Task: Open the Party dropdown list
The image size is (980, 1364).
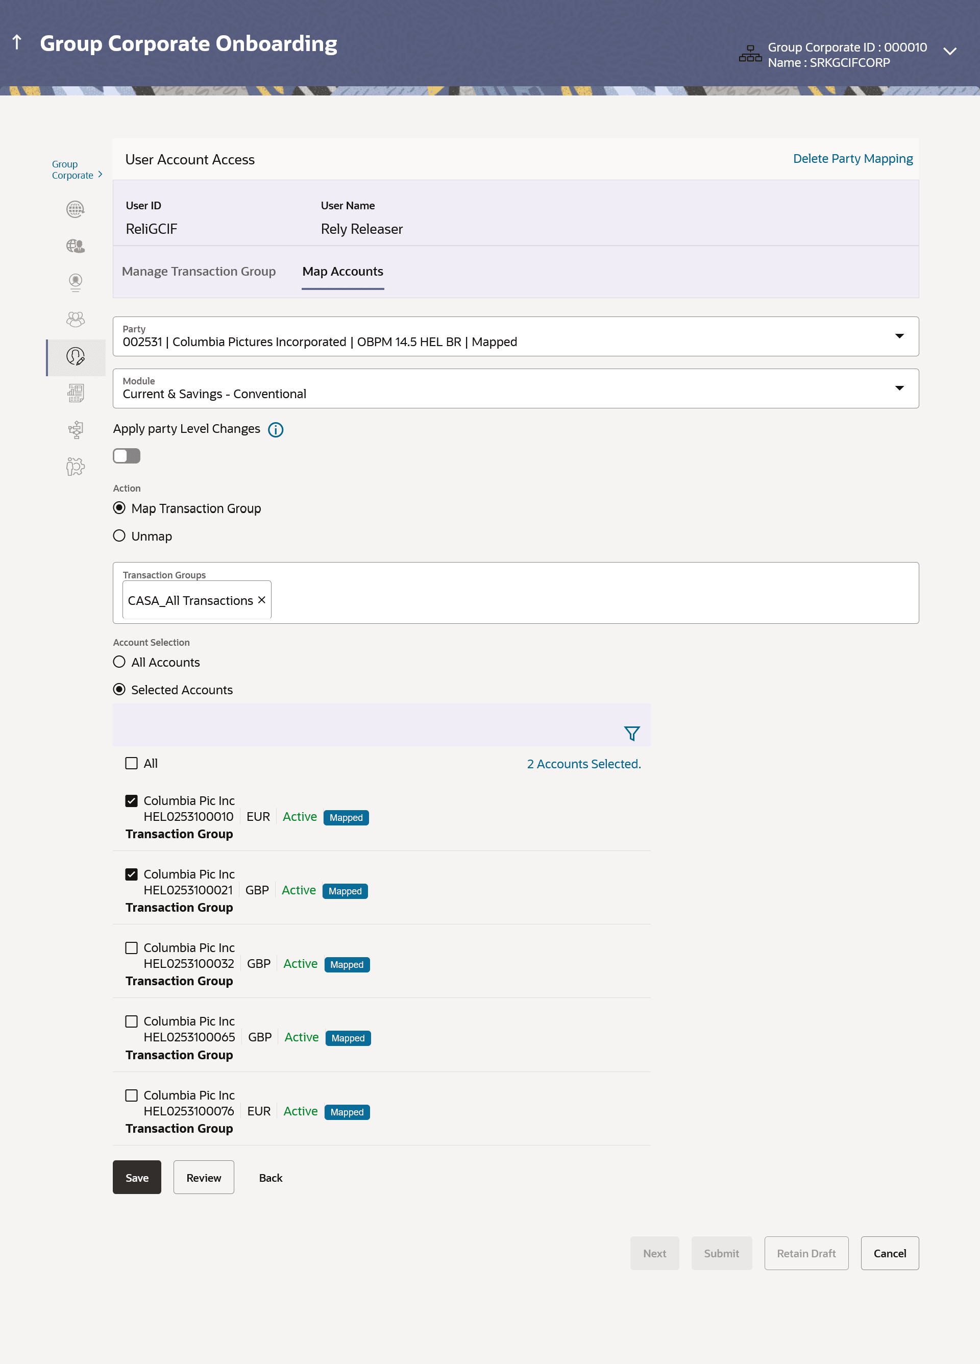Action: click(x=899, y=336)
